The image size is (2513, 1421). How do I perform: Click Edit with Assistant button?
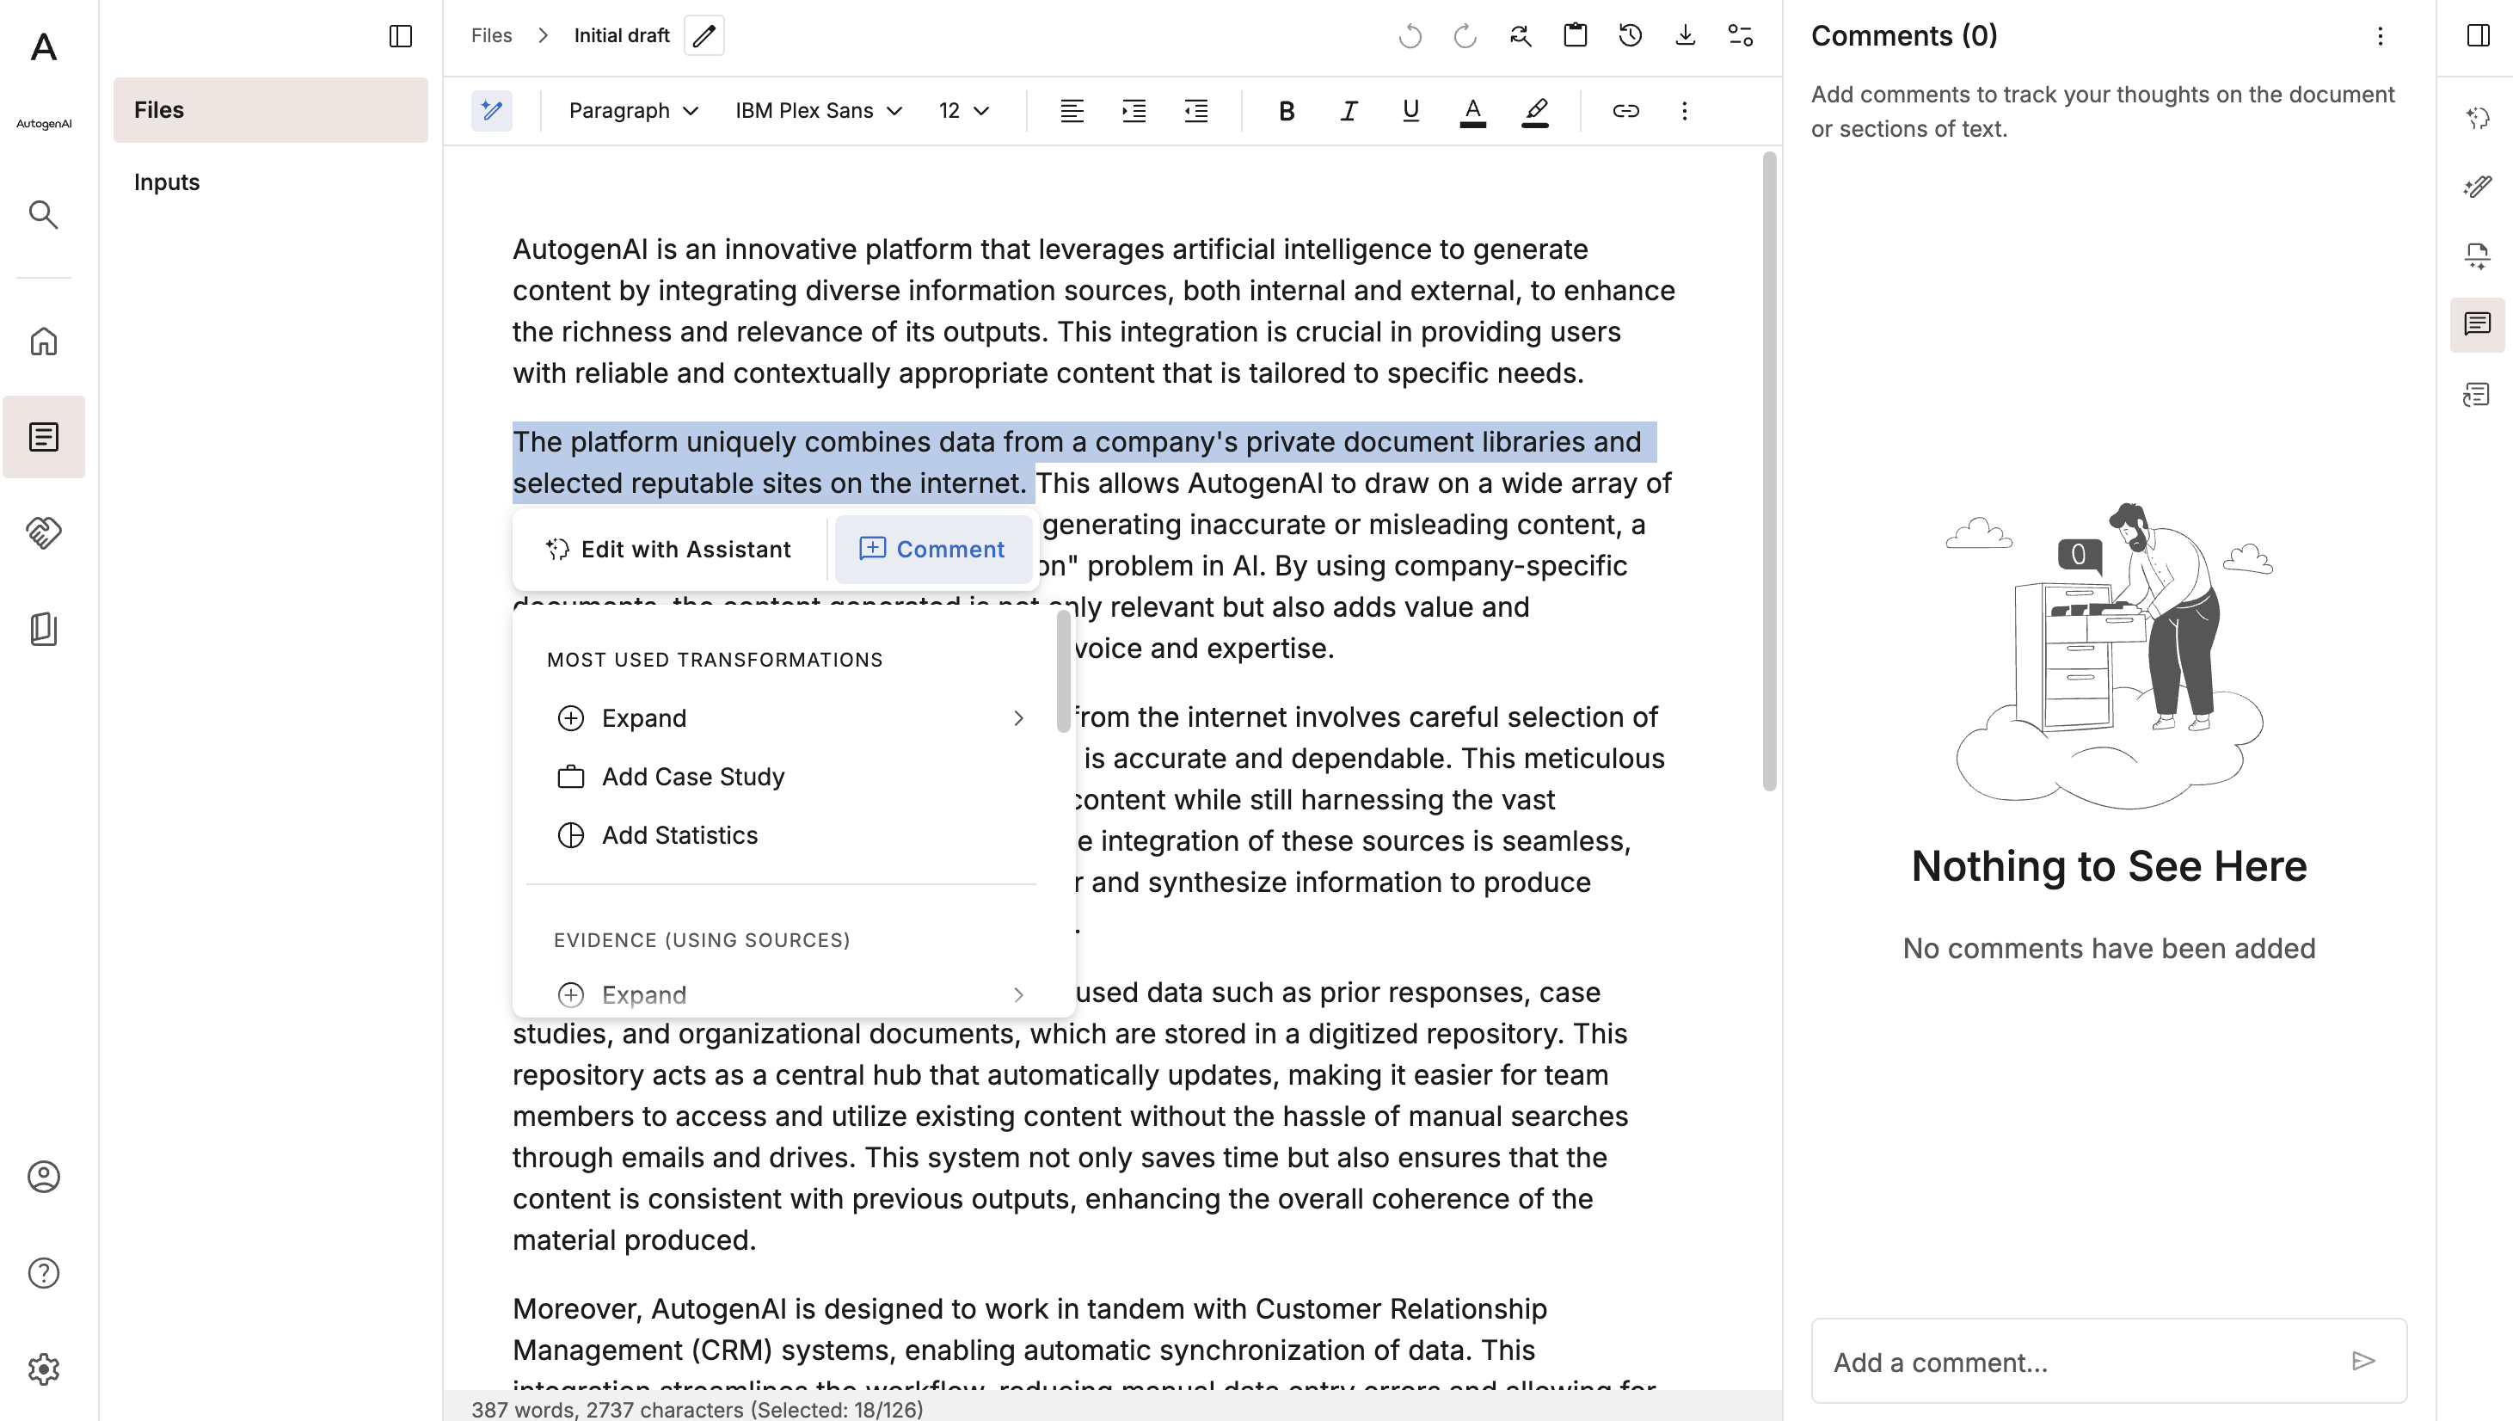tap(668, 550)
